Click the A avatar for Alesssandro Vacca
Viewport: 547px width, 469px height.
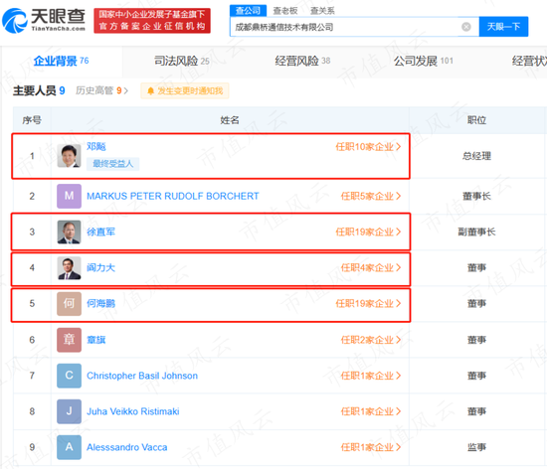(69, 447)
